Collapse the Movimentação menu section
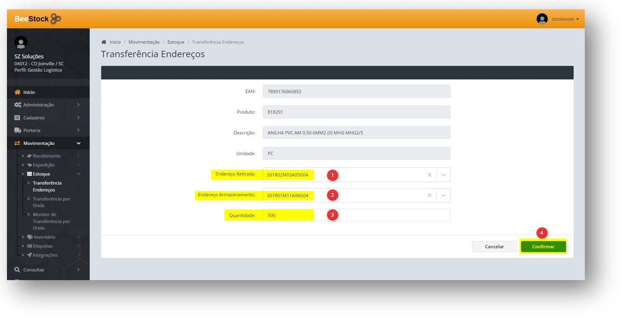 pos(79,144)
